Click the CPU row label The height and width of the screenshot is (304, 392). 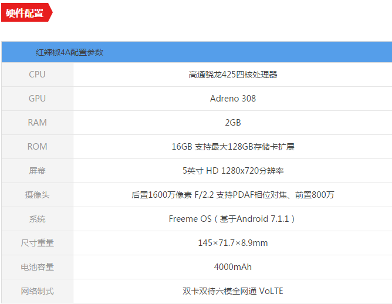37,75
